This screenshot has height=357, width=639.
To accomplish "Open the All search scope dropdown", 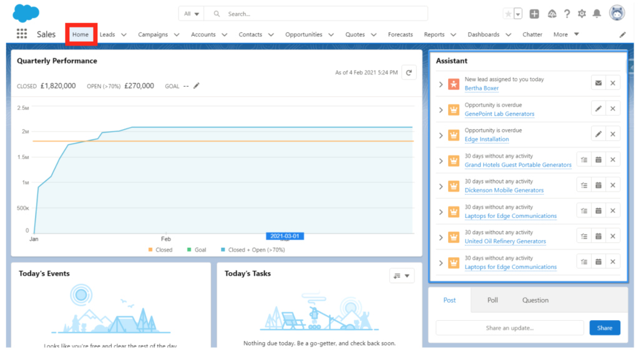I will 191,14.
